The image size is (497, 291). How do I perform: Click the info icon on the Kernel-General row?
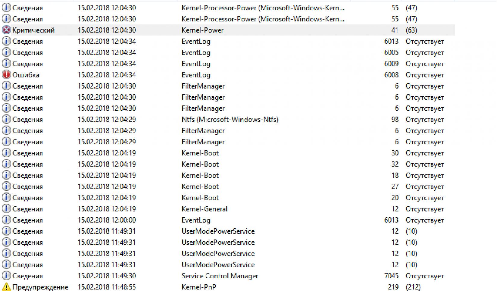[x=6, y=209]
